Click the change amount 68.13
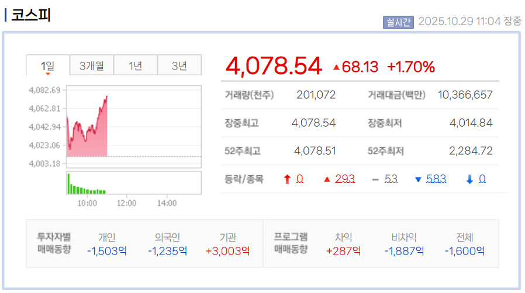This screenshot has width=525, height=293. click(360, 67)
